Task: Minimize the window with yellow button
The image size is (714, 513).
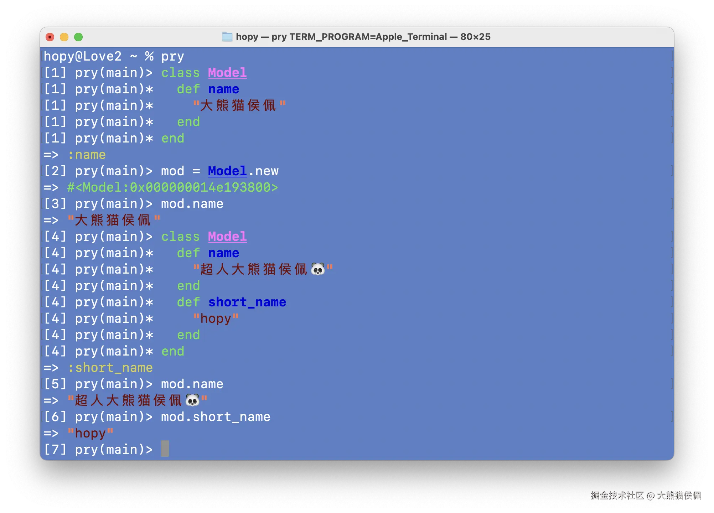Action: 64,37
